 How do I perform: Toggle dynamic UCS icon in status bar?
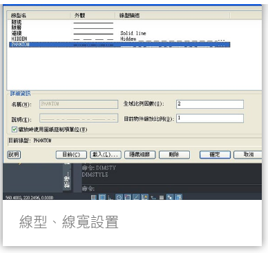pyautogui.click(x=153, y=197)
